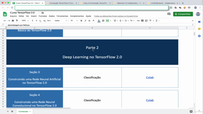Image resolution: width=203 pixels, height=114 pixels.
Task: Insert a chart using toolbar icon
Action: 146,21
